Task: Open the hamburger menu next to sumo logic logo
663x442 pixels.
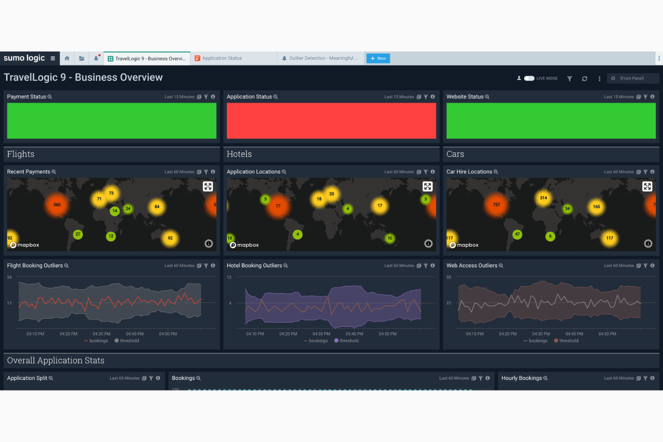Action: click(x=53, y=58)
